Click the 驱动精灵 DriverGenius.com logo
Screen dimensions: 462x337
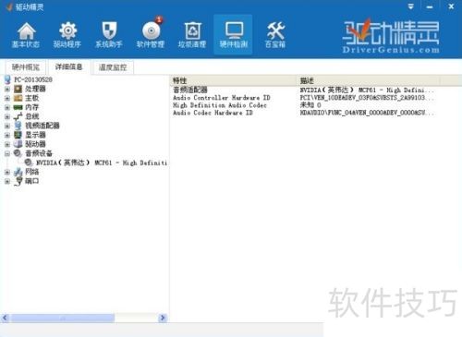[x=391, y=35]
